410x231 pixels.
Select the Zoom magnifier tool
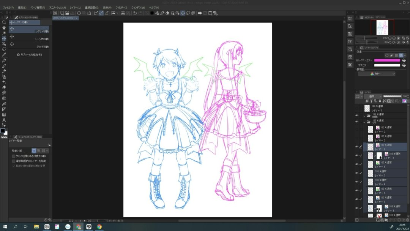(4, 22)
